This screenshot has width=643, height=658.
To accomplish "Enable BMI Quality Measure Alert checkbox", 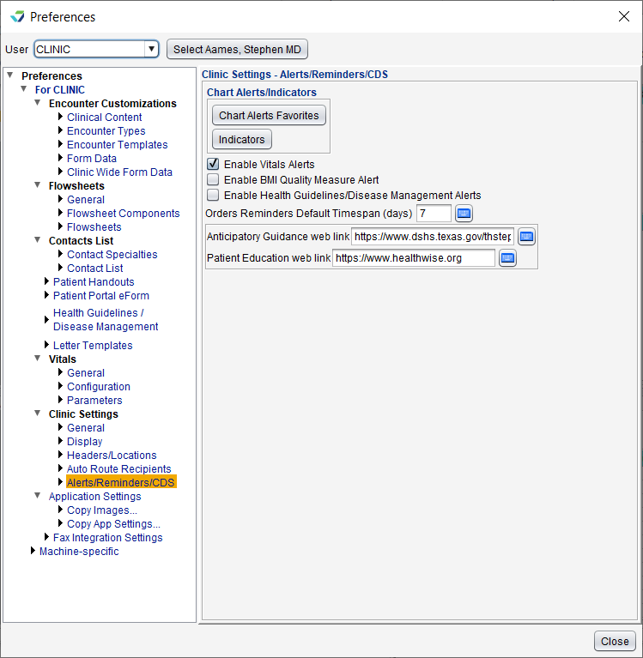I will click(213, 179).
